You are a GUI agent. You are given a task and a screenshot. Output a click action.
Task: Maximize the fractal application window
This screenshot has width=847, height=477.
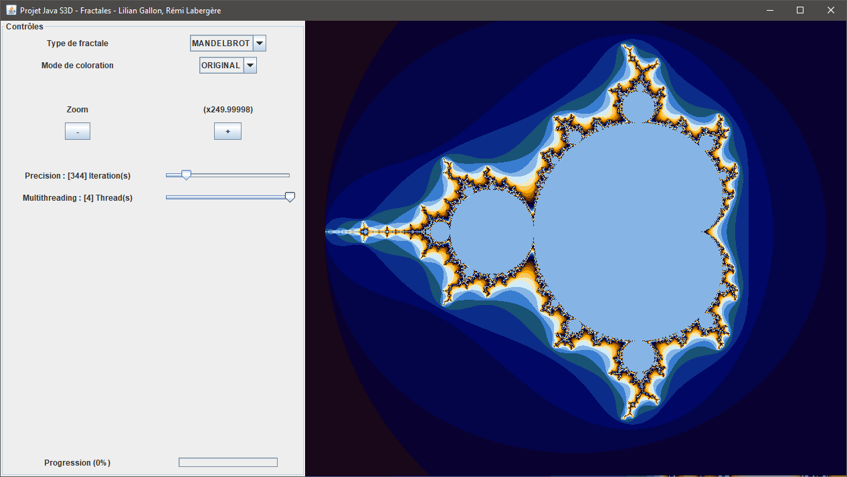[x=800, y=10]
